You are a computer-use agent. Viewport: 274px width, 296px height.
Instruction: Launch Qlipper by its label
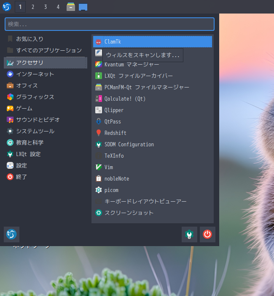[x=114, y=110]
